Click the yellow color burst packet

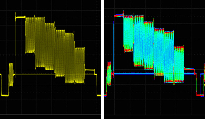(11, 75)
